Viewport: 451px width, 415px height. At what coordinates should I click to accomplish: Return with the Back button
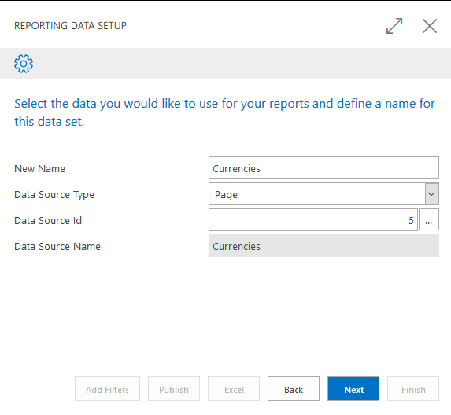[294, 389]
